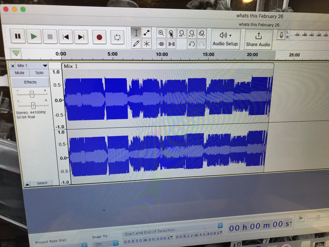329x247 pixels.
Task: Click the microphone record meter icon
Action: point(281,35)
